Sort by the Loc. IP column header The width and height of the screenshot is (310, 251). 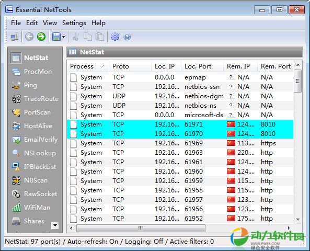click(x=166, y=66)
